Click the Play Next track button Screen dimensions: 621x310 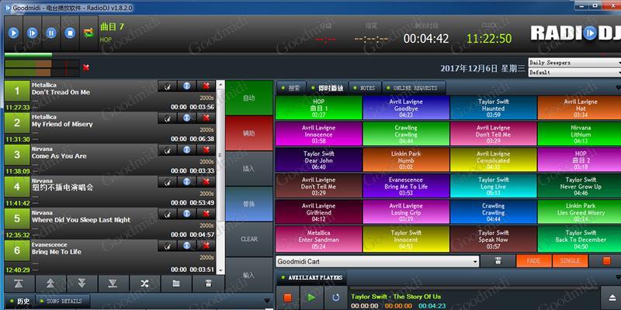(x=32, y=33)
